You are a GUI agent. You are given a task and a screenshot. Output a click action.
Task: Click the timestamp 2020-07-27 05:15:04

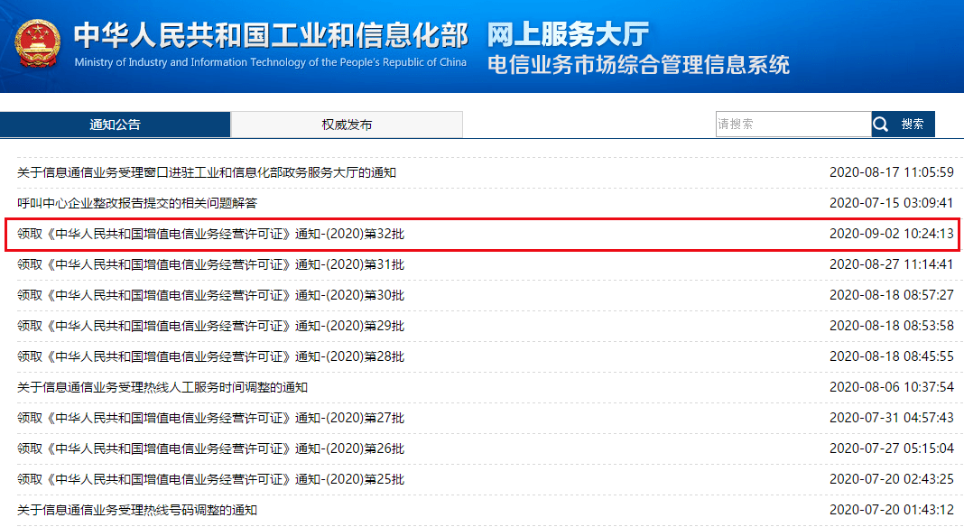tap(892, 448)
